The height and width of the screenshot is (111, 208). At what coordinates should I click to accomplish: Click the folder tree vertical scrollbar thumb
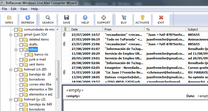click(57, 79)
